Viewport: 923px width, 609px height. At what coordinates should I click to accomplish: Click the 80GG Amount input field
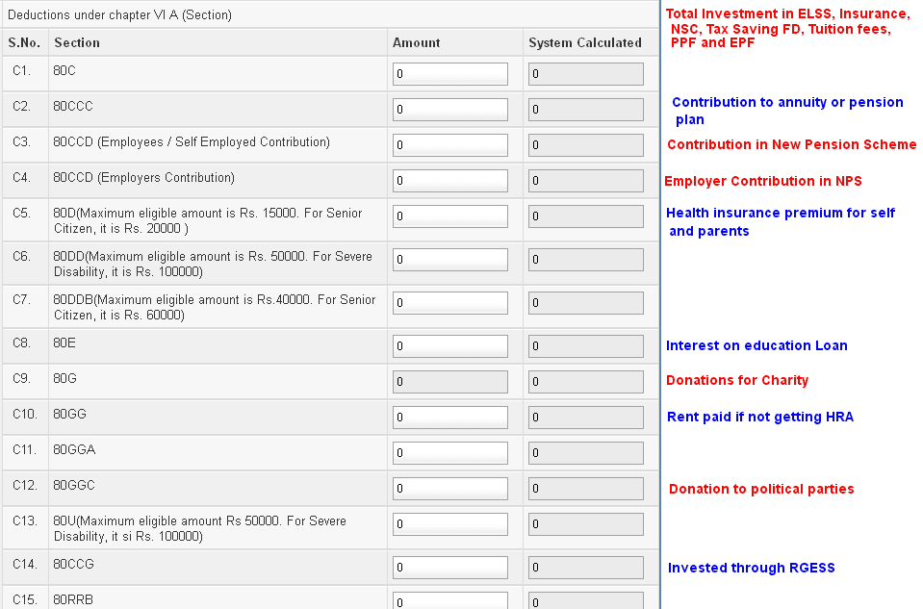tap(450, 418)
